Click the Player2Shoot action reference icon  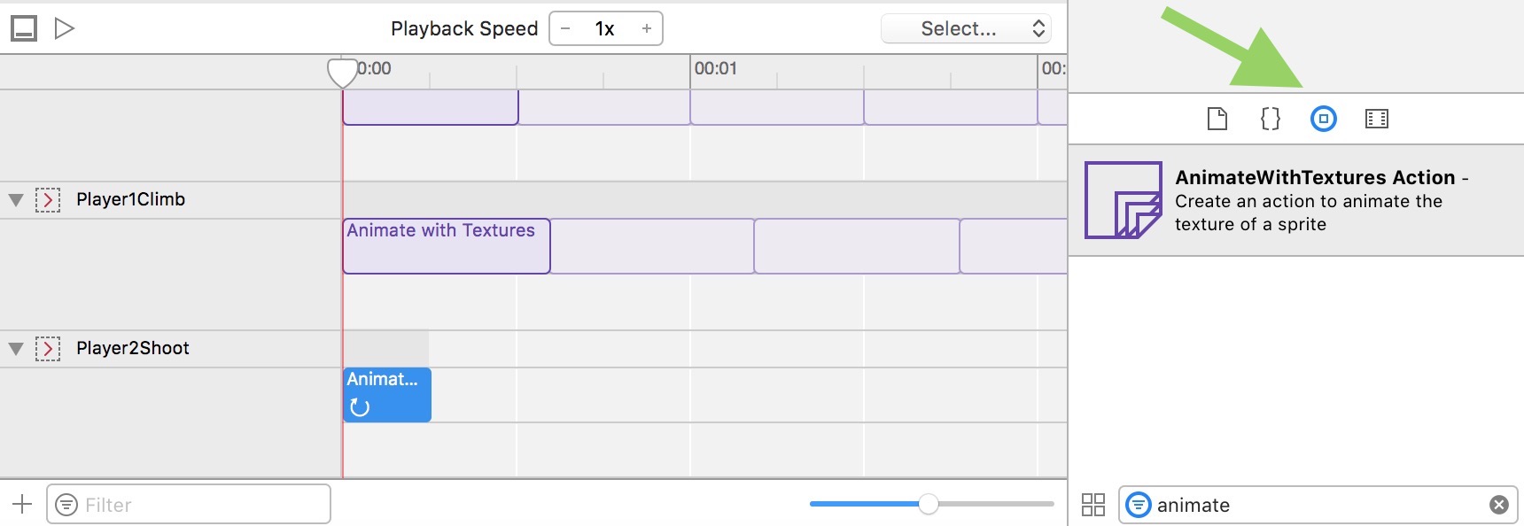point(48,349)
